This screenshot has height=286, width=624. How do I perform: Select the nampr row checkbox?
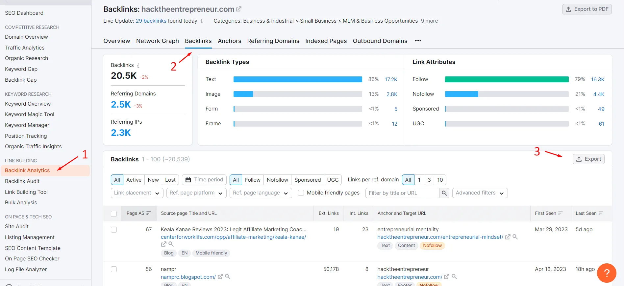(x=114, y=269)
